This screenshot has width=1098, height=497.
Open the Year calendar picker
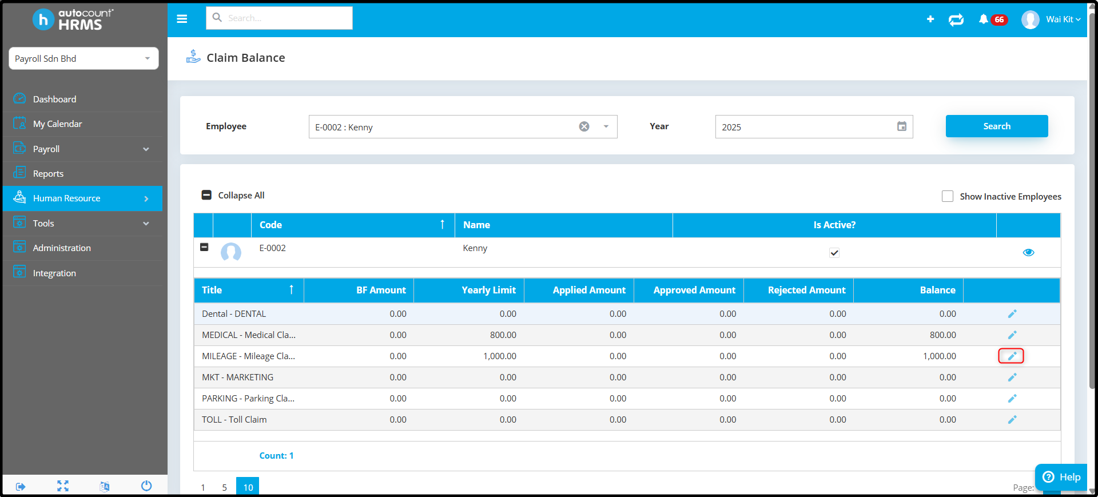(902, 126)
